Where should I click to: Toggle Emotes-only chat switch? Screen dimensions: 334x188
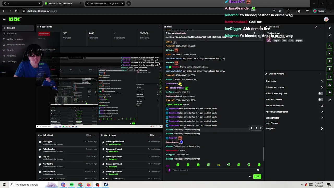320,99
